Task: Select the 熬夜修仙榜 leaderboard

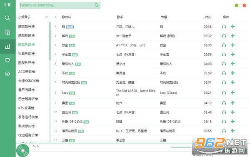Action: pyautogui.click(x=27, y=126)
